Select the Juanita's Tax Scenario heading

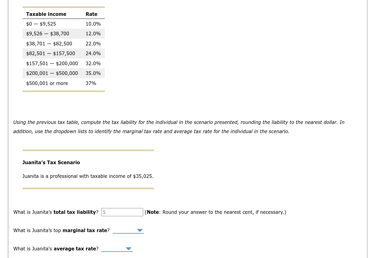[51, 162]
